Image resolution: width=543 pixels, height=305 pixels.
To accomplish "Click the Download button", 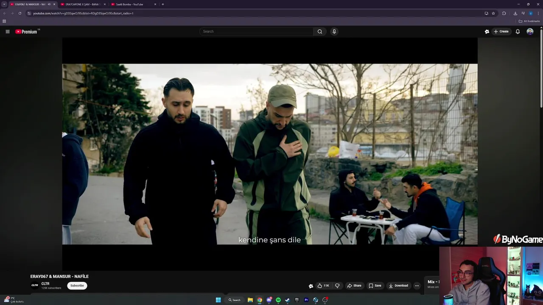I will coord(398,286).
